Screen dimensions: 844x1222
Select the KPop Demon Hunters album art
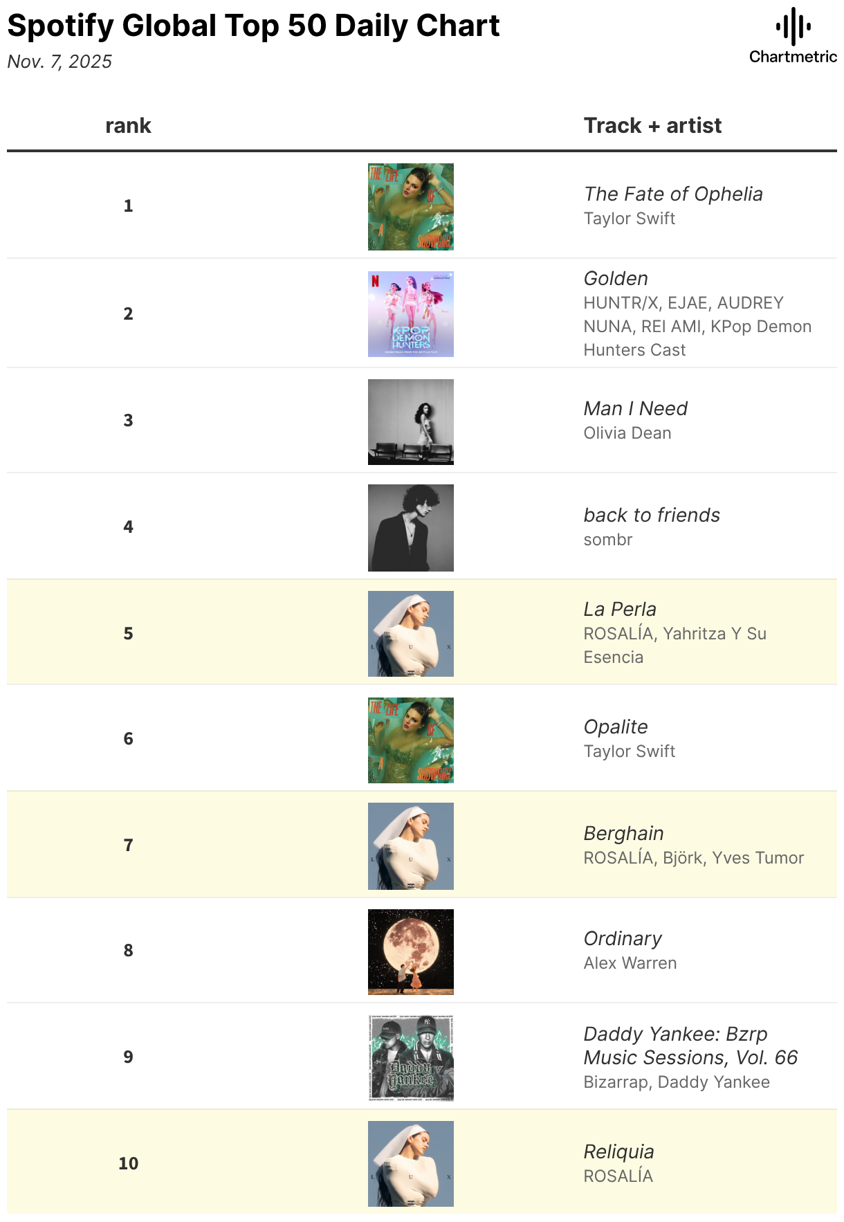click(x=411, y=314)
